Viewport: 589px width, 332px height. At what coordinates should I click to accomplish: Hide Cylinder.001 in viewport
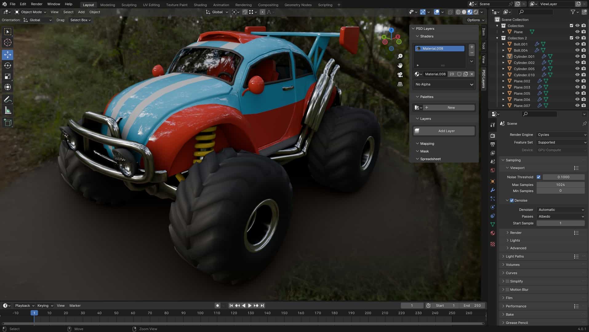577,56
